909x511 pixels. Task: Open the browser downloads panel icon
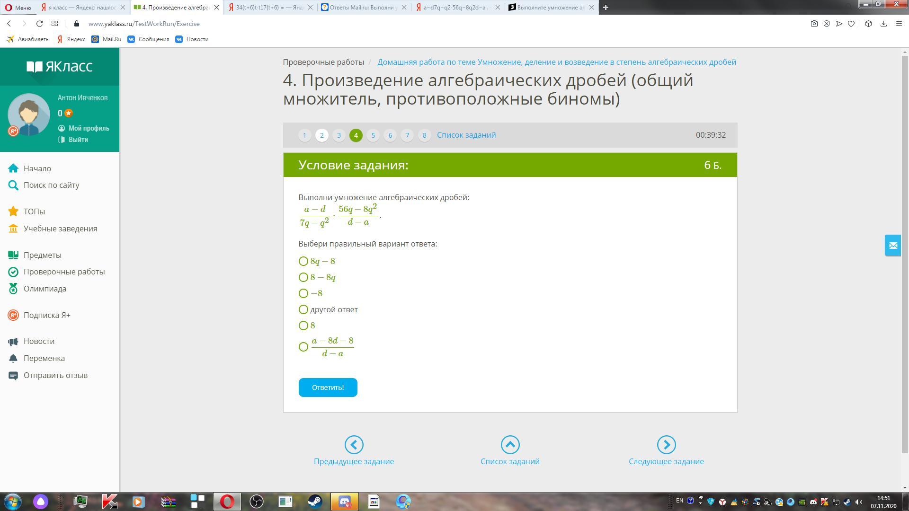(x=883, y=24)
